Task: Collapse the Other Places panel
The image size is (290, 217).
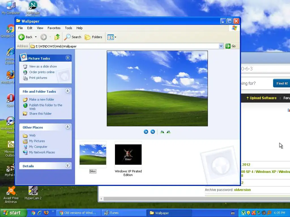Action: (68, 127)
